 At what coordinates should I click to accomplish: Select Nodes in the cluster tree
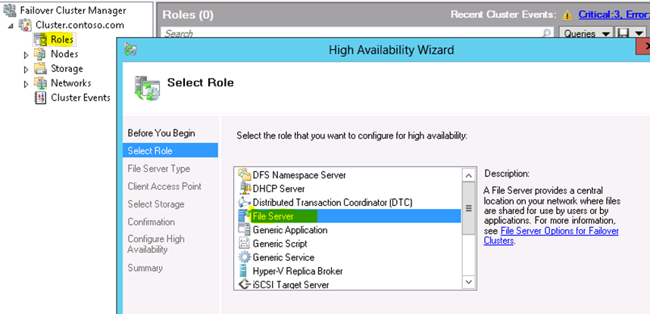(x=64, y=54)
